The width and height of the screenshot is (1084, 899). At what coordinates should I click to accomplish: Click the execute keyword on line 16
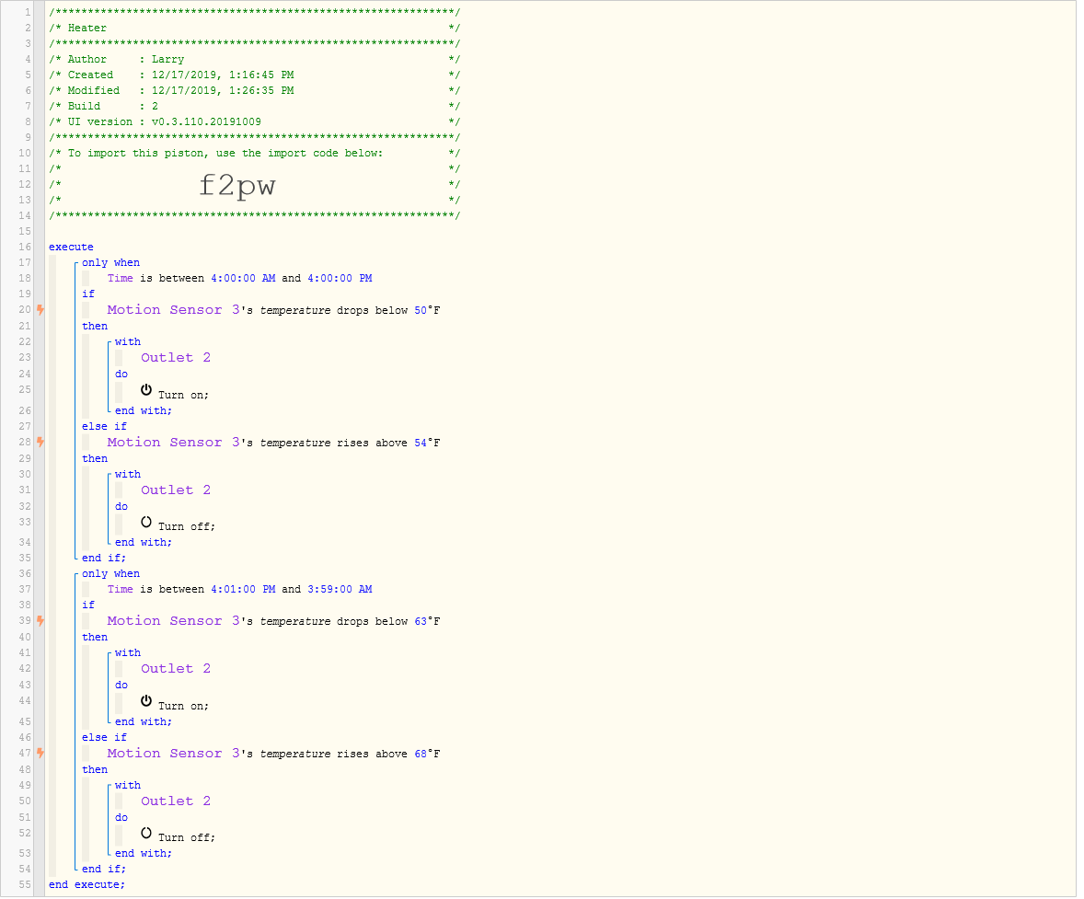point(71,247)
